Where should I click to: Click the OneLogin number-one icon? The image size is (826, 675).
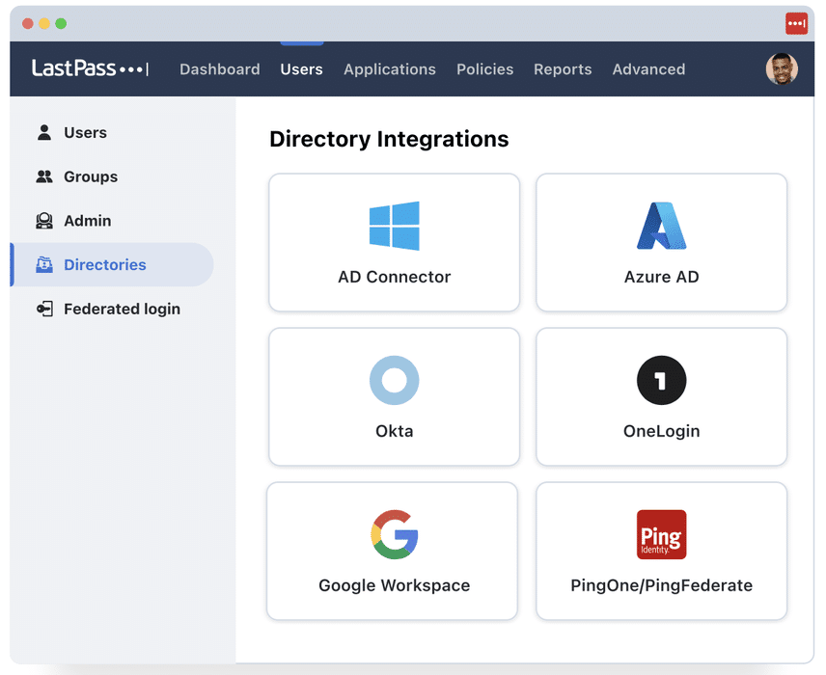pos(661,380)
